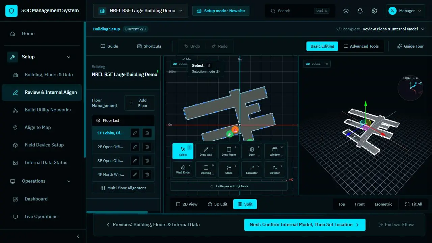Pick the Window tool
Viewport: 432px width, 243px height.
(275, 151)
